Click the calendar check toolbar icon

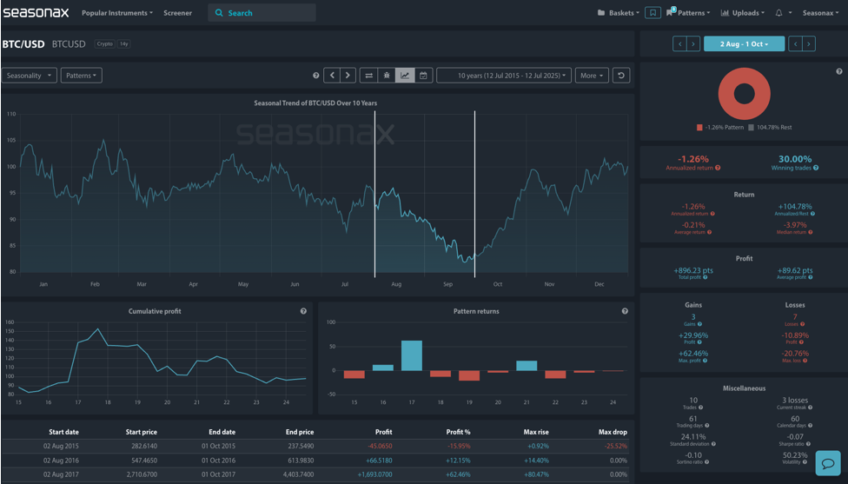coord(423,76)
